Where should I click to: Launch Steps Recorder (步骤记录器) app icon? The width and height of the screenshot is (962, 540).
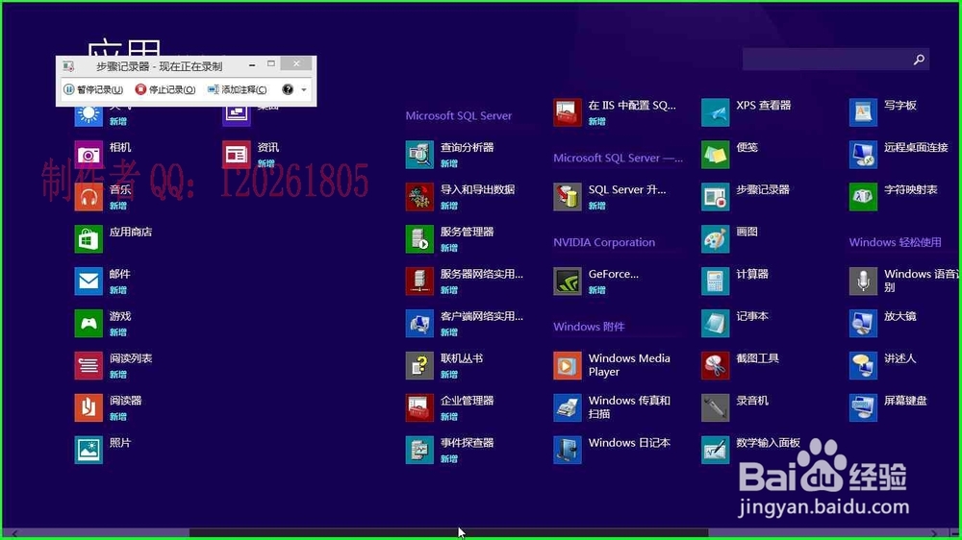tap(716, 197)
